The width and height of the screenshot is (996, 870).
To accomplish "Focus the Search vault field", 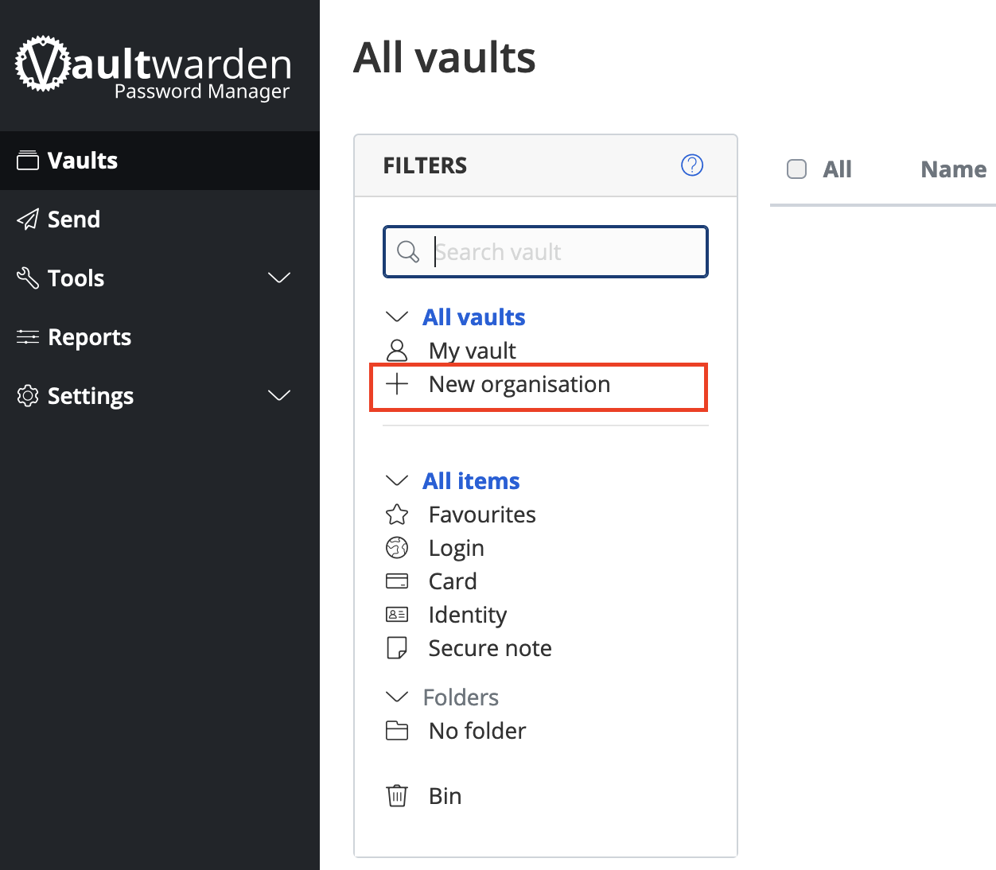I will point(565,252).
